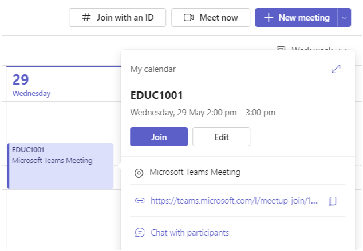Click the EDUC1001 title in the popup
363x251 pixels.
click(x=157, y=95)
